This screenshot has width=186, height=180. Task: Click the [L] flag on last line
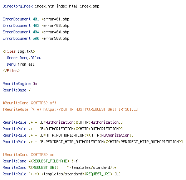[117, 174]
